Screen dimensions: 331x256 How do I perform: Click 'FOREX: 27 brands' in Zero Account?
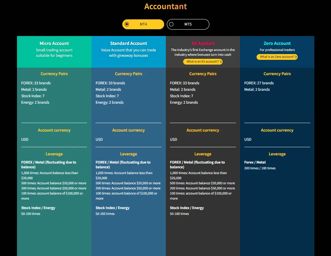tap(259, 83)
